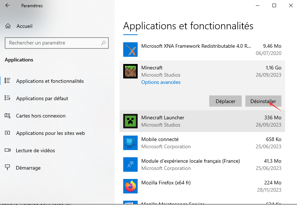Click the Minecraft app name text
This screenshot has width=297, height=205.
coord(152,68)
